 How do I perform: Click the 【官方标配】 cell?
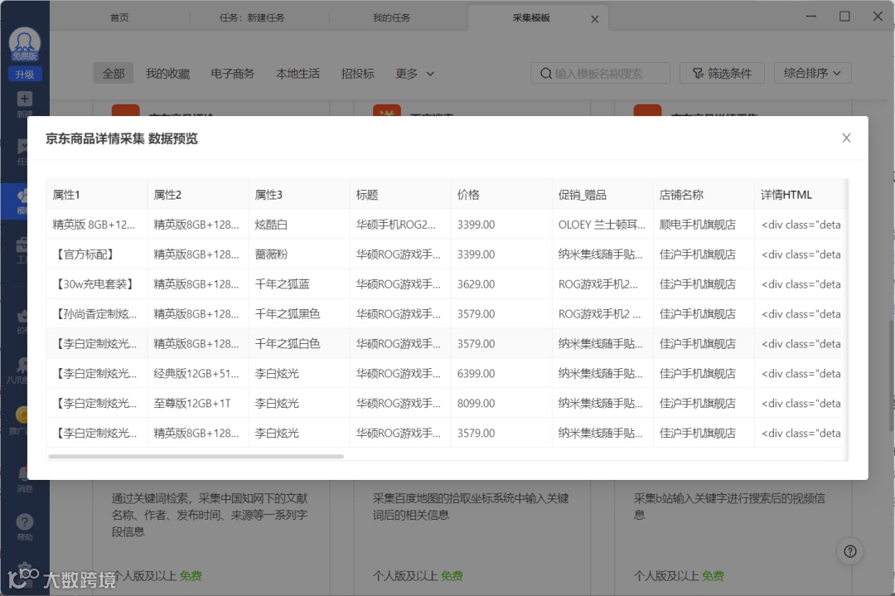click(96, 254)
